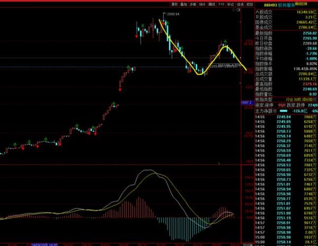Image resolution: width=318 pixels, height=246 pixels.
Task: Select the 行业 tab in 板指类型
Action: [x=289, y=99]
